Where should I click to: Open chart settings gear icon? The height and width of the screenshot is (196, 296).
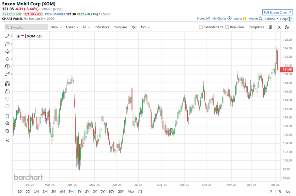click(270, 27)
